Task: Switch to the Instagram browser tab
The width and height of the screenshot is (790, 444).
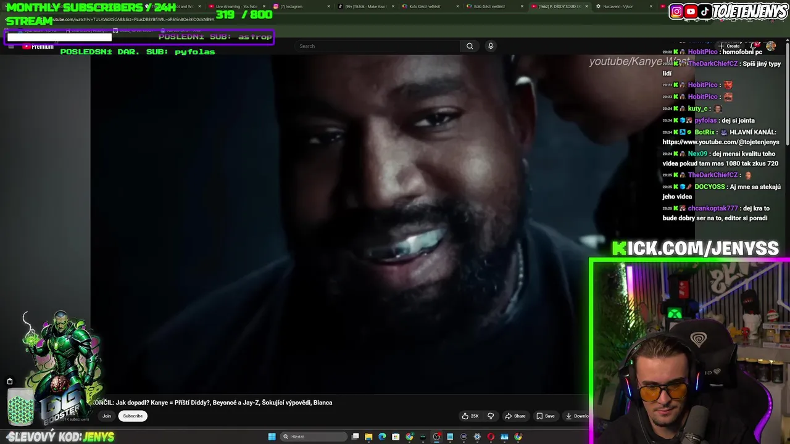Action: pyautogui.click(x=299, y=6)
